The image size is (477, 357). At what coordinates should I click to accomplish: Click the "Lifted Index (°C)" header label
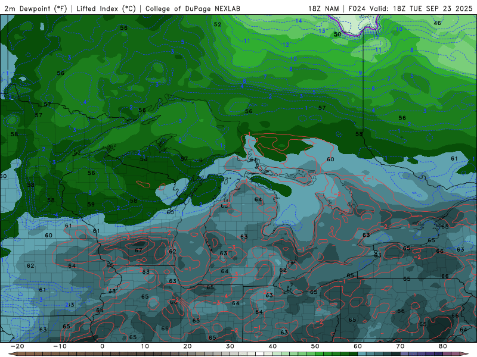pos(106,8)
